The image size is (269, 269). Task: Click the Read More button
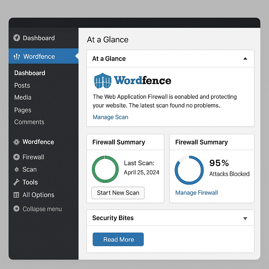click(118, 239)
